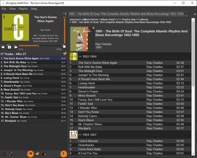Select the 1991 - The Birth Of Soul tab
Image resolution: width=197 pixels, height=158 pixels.
(x=126, y=14)
